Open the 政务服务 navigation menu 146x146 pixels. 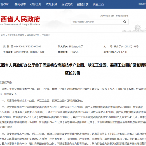coord(51,4)
